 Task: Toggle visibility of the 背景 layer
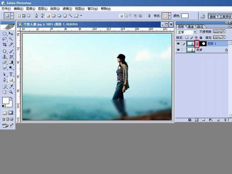coord(178,50)
